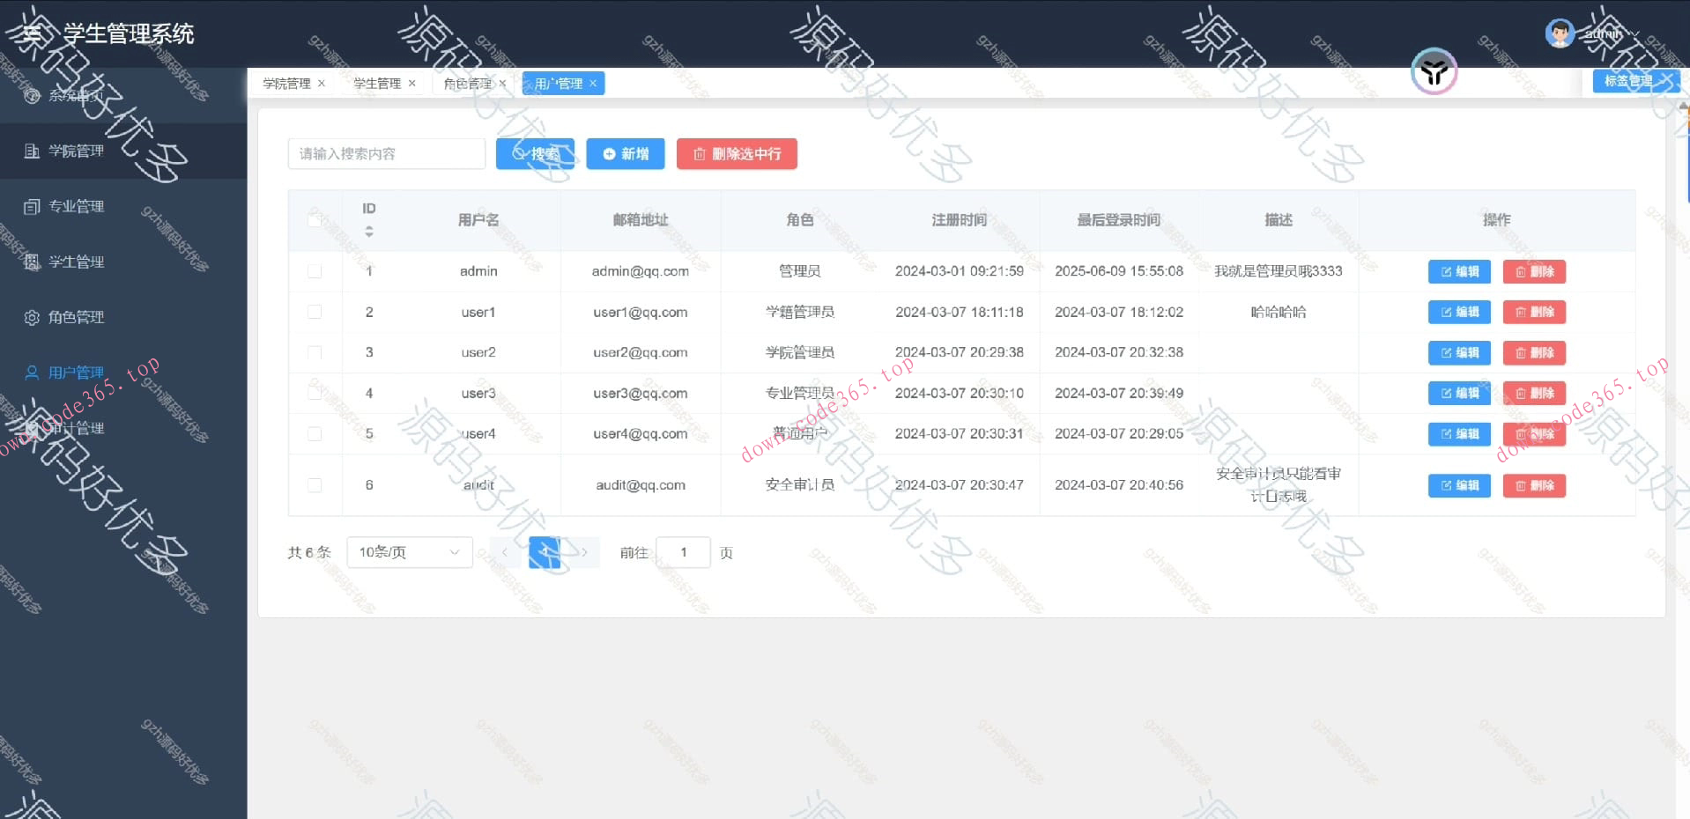
Task: Click the 新增 button to add user
Action: pos(625,153)
